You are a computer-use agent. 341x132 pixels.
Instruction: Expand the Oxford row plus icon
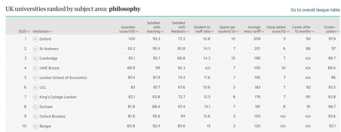click(x=35, y=39)
